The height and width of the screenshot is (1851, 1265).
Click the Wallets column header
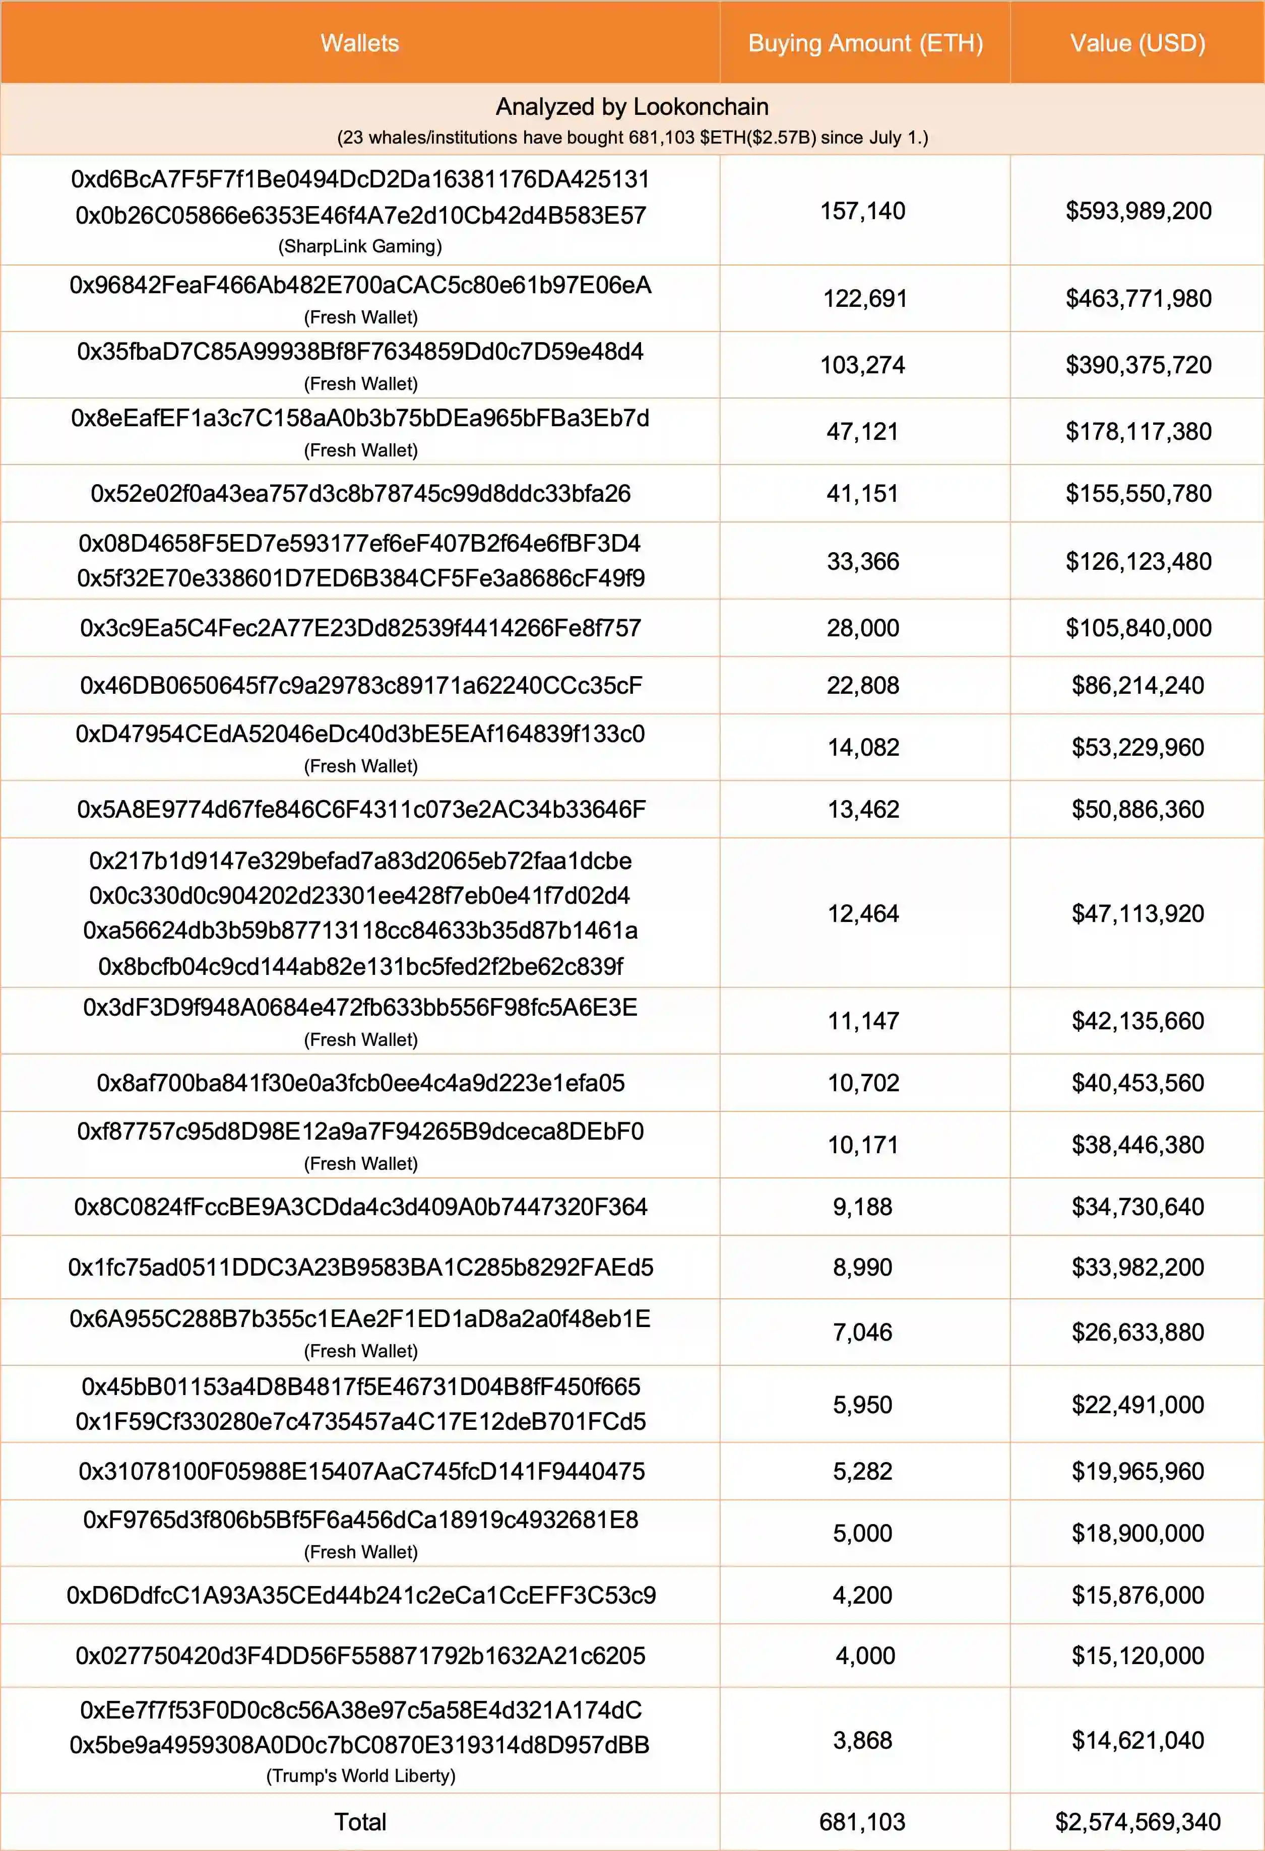click(360, 43)
